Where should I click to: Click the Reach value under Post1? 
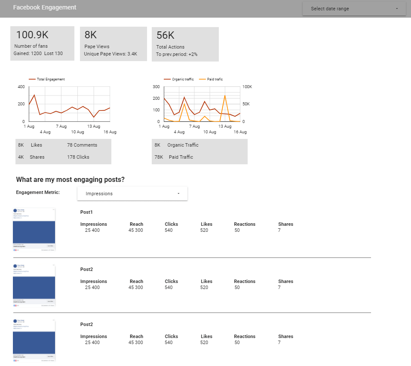point(136,230)
